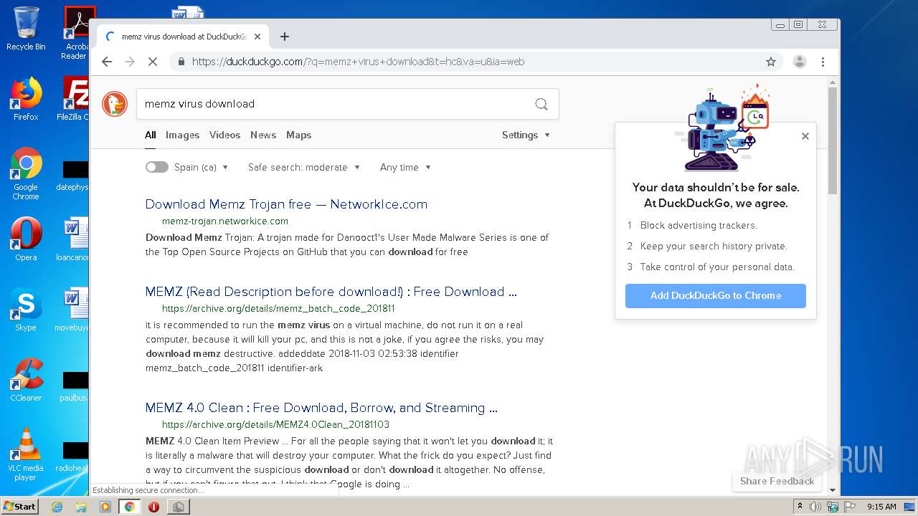Open MEMZ Read Description before download result
Viewport: 918px width, 516px height.
[331, 292]
